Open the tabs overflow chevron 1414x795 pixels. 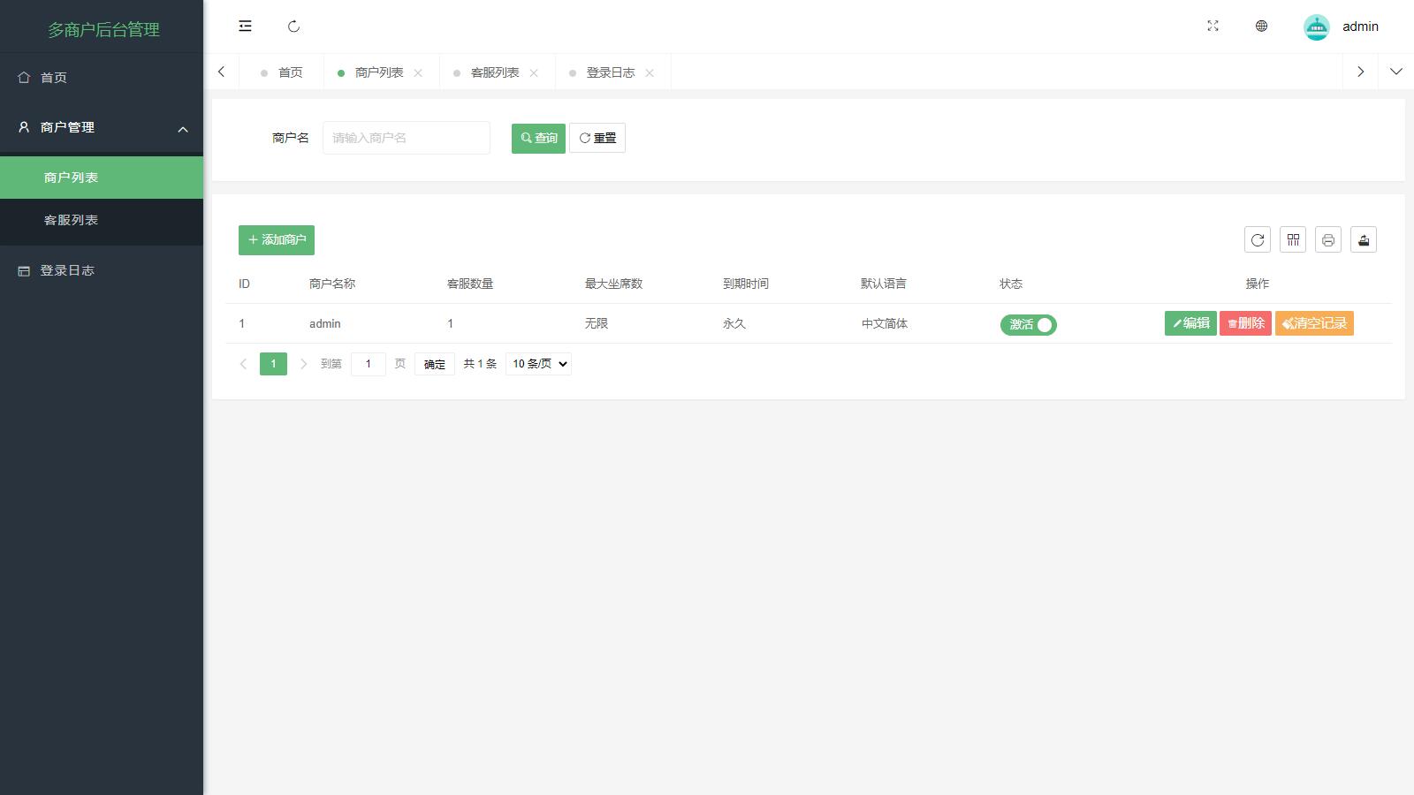tap(1396, 72)
